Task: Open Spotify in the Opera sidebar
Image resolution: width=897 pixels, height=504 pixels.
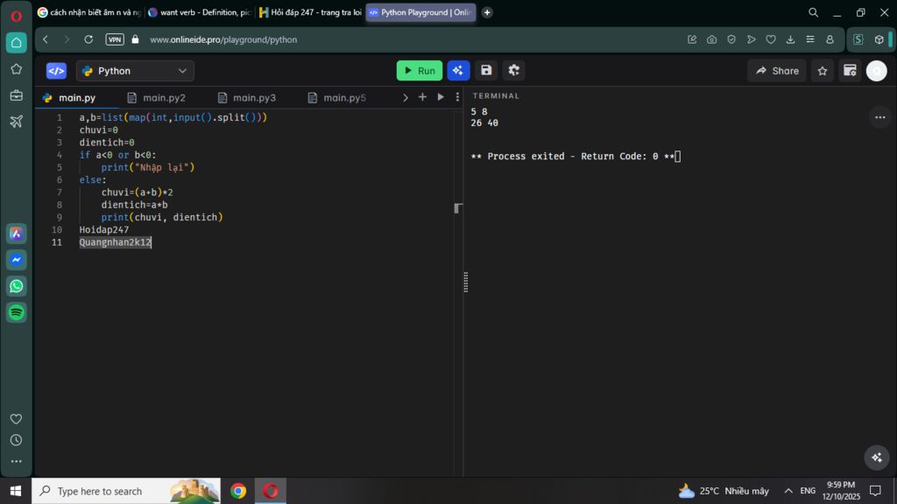Action: coord(16,312)
